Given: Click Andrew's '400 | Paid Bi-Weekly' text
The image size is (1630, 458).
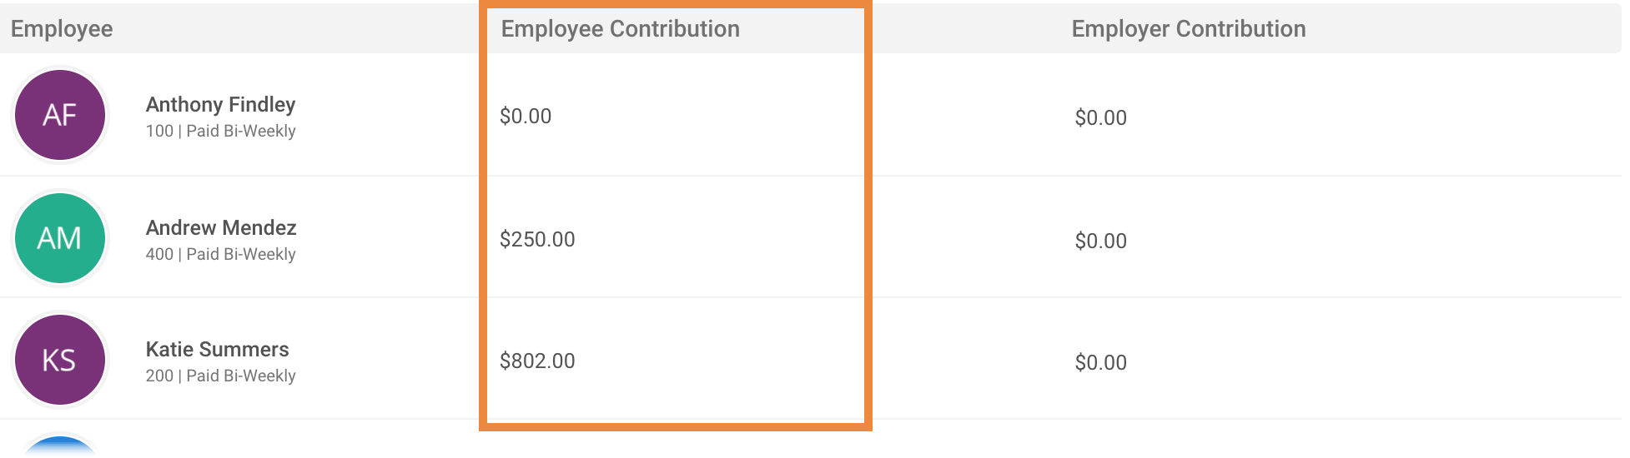Looking at the screenshot, I should coord(220,254).
